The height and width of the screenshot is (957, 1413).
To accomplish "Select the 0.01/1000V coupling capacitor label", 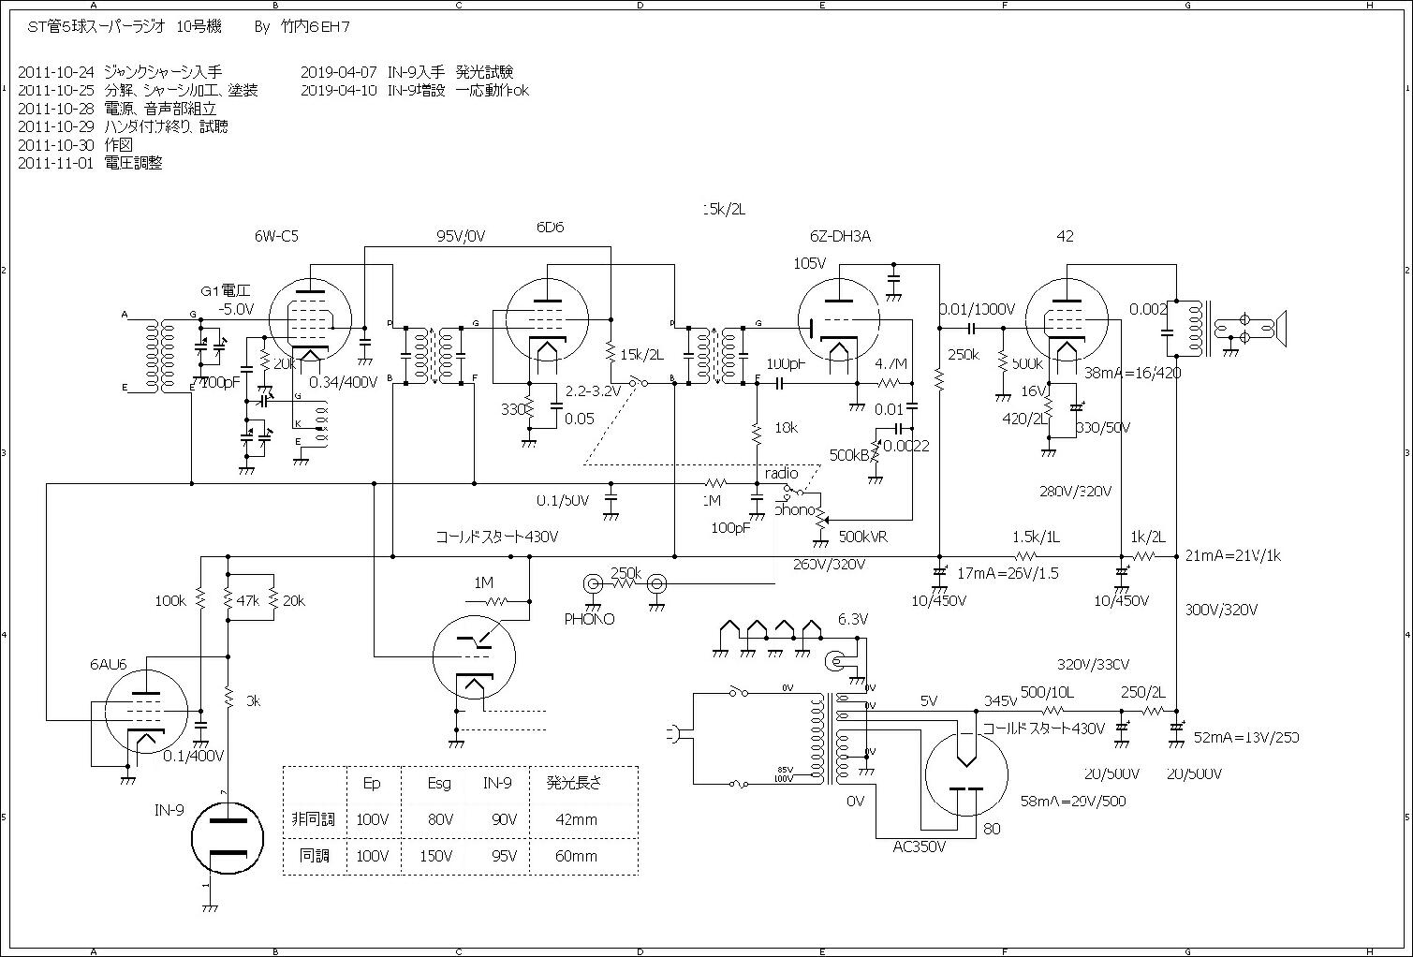I will point(978,309).
